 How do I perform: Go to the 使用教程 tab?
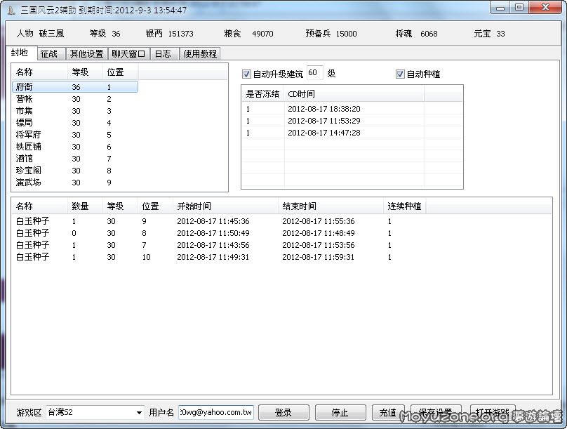tap(201, 53)
